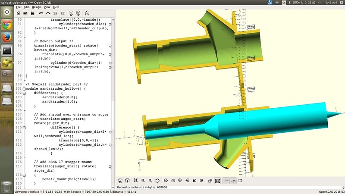345x194 pixels.
Task: Redo the edit with the Redo arrow
Action: [48, 13]
